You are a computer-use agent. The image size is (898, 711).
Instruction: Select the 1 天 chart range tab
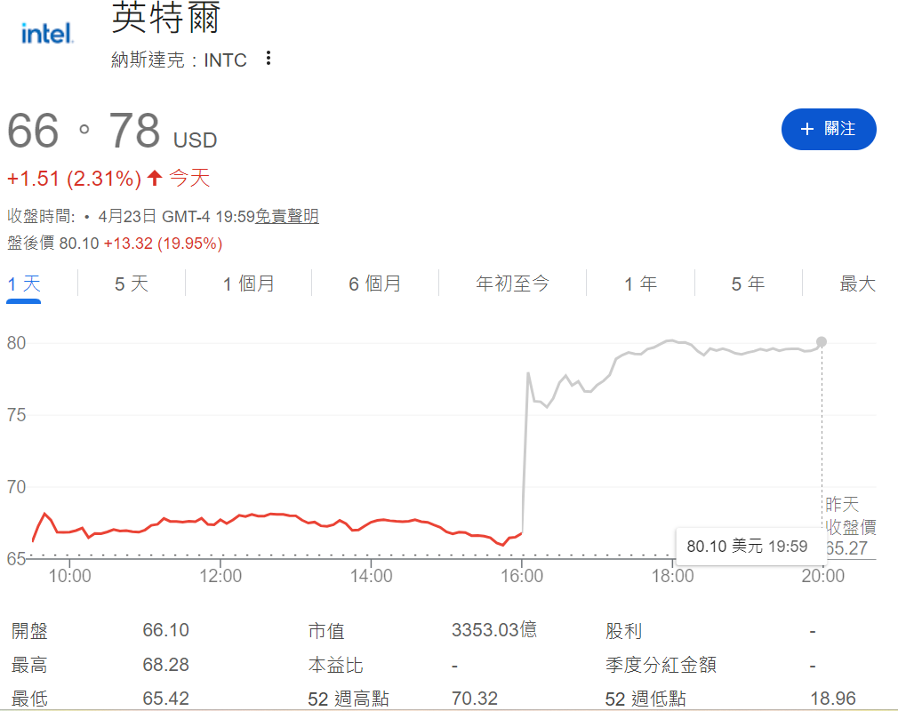(24, 283)
